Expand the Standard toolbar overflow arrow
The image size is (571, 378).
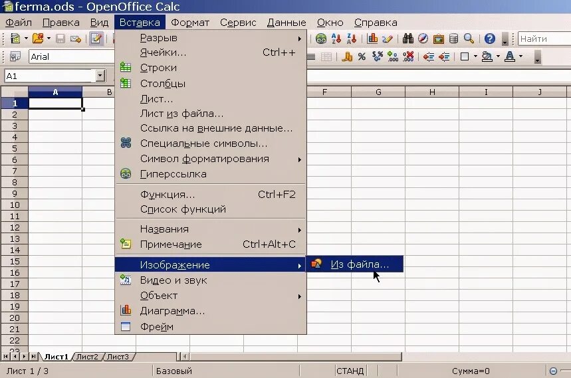[x=505, y=39]
